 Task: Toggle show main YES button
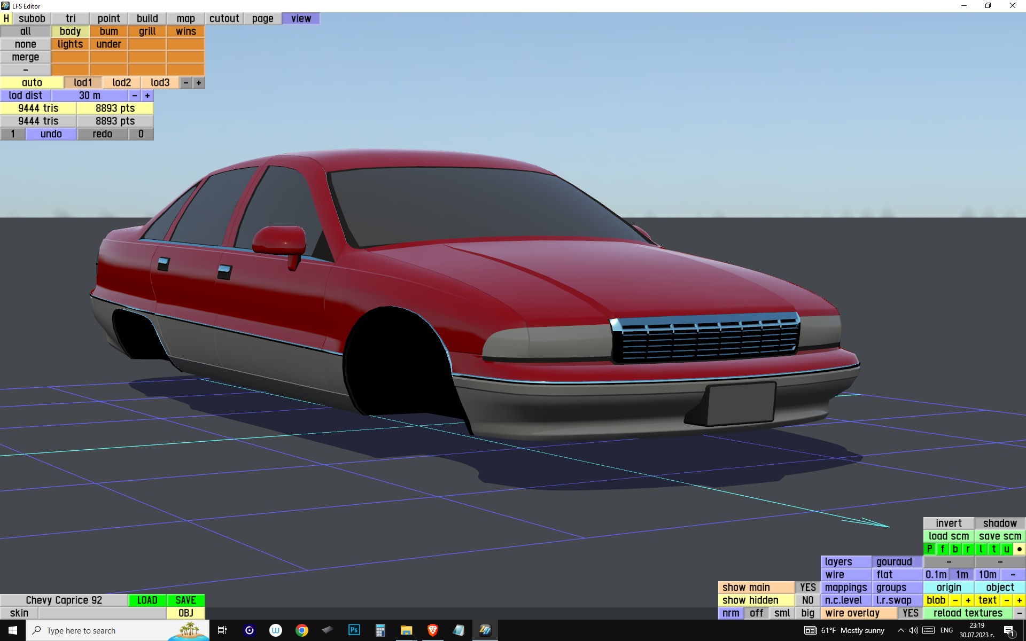click(807, 588)
